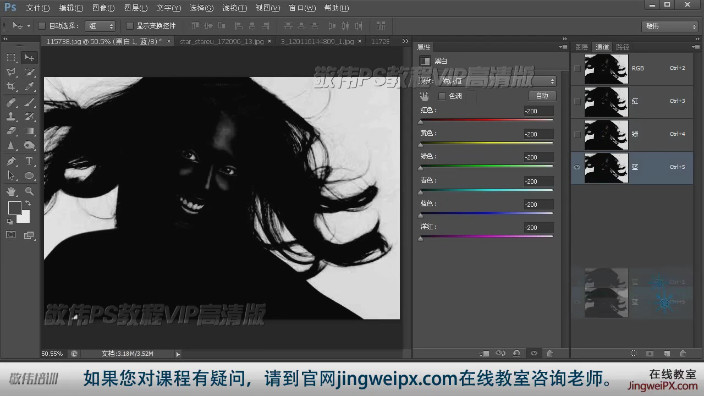Reset default foreground and background colors
Image resolution: width=704 pixels, height=396 pixels.
point(9,222)
